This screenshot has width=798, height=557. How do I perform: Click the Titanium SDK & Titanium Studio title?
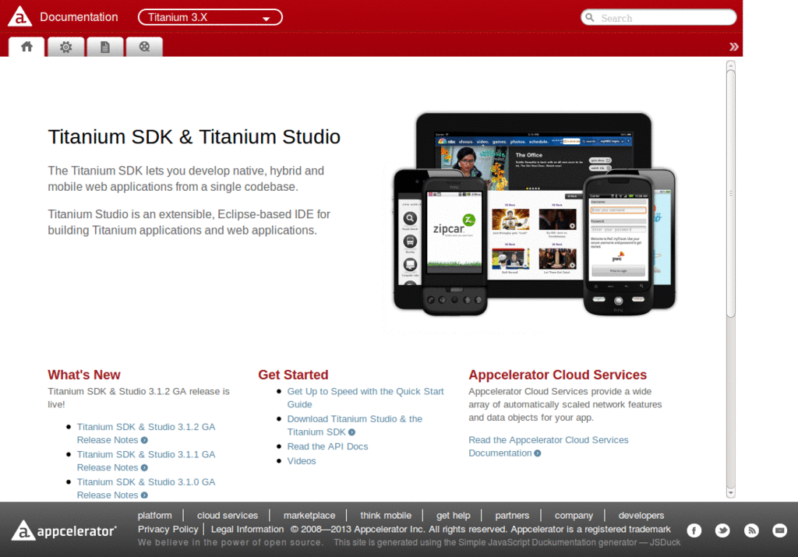(x=194, y=137)
